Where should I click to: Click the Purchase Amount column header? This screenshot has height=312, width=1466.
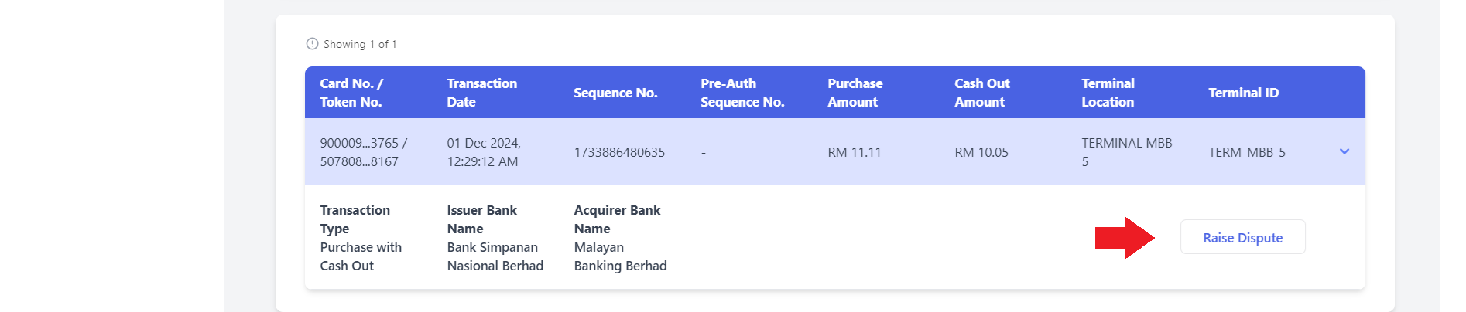(855, 93)
